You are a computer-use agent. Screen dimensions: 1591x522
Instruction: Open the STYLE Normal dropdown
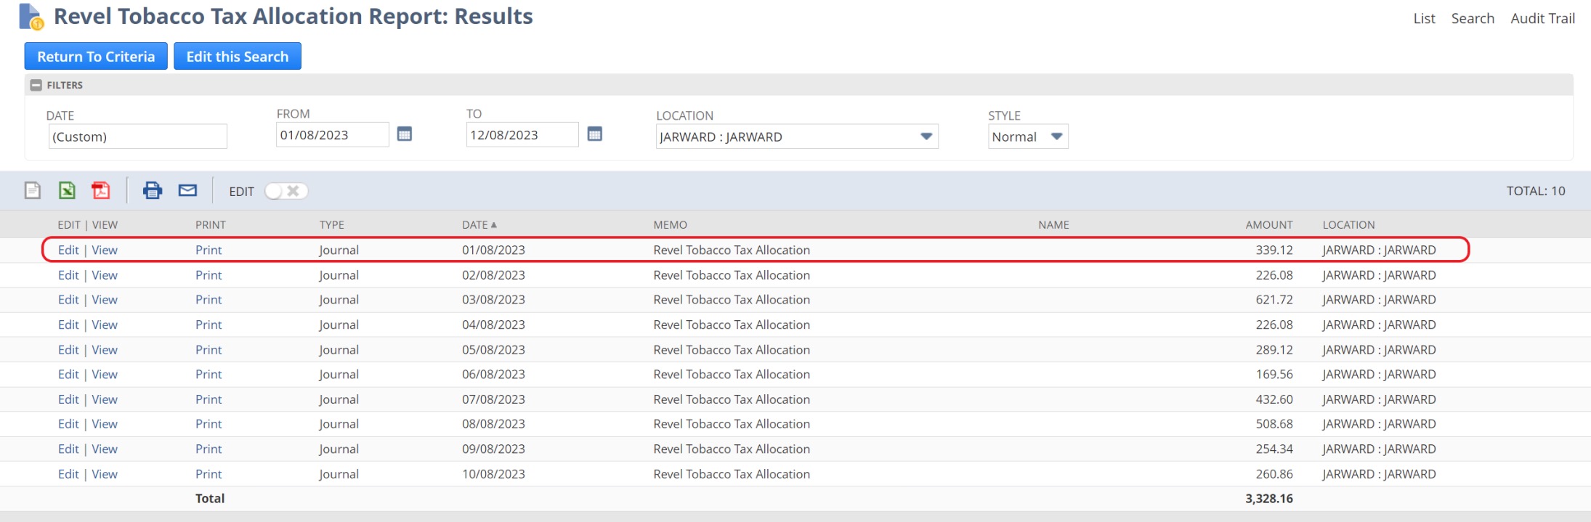[x=1028, y=136]
